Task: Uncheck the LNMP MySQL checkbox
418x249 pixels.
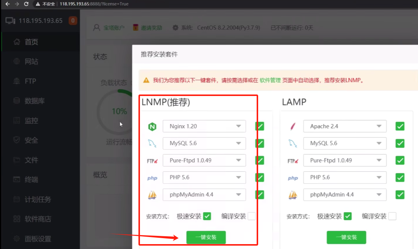Action: [260, 143]
